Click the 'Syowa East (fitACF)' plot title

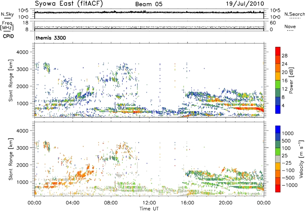[x=69, y=4]
